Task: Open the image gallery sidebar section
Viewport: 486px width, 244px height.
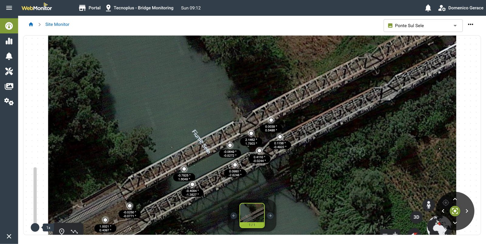Action: coord(9,87)
